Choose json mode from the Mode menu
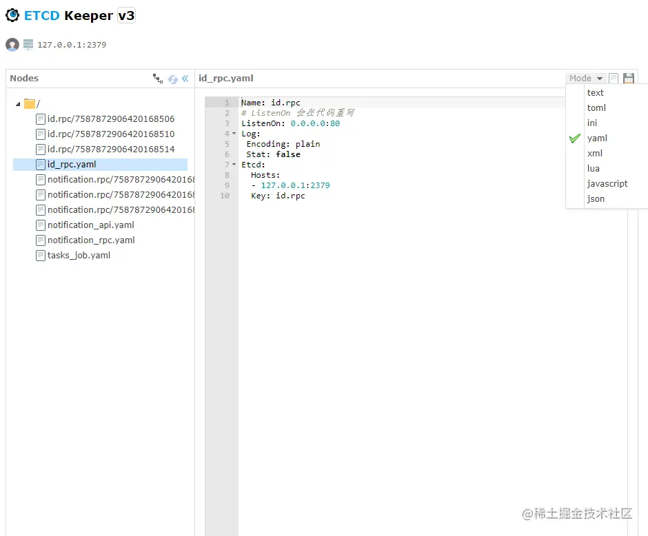 (x=596, y=199)
